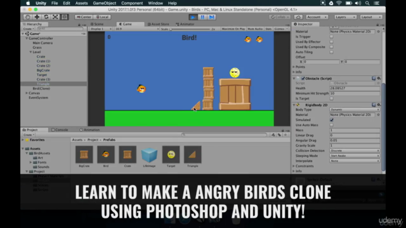Switch to the Asset Store tab
This screenshot has height=228, width=406.
[x=158, y=24]
